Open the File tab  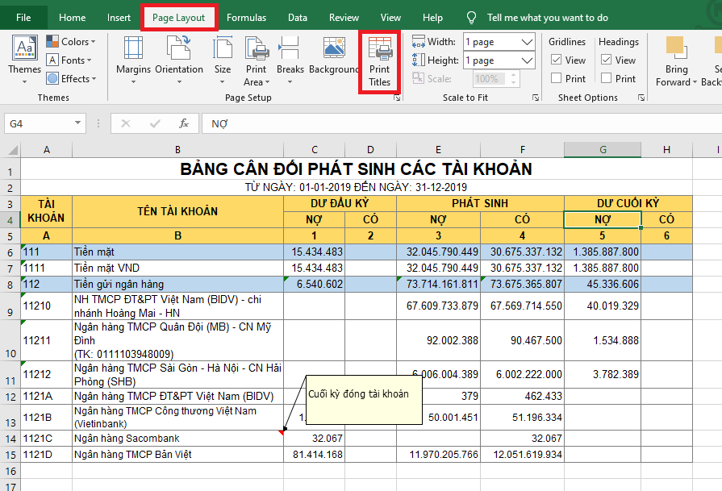(x=24, y=17)
